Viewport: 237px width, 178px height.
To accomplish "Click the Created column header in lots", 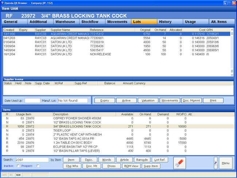I will coord(11,30).
